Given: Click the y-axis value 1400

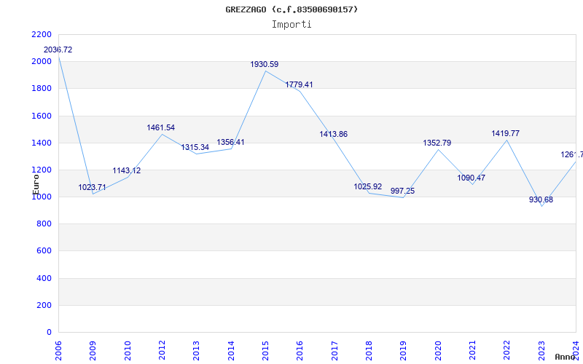Looking at the screenshot, I should click(42, 143).
